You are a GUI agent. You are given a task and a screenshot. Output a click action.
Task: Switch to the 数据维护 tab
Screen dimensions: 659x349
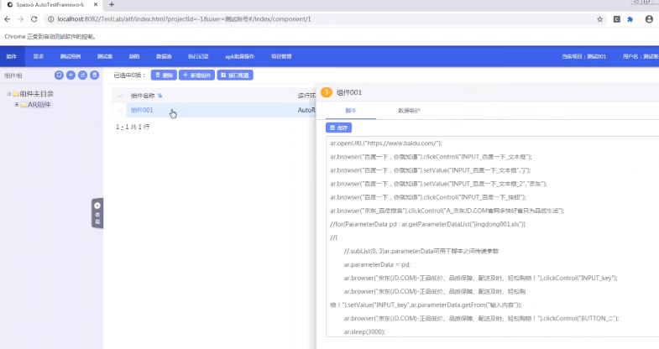click(409, 110)
